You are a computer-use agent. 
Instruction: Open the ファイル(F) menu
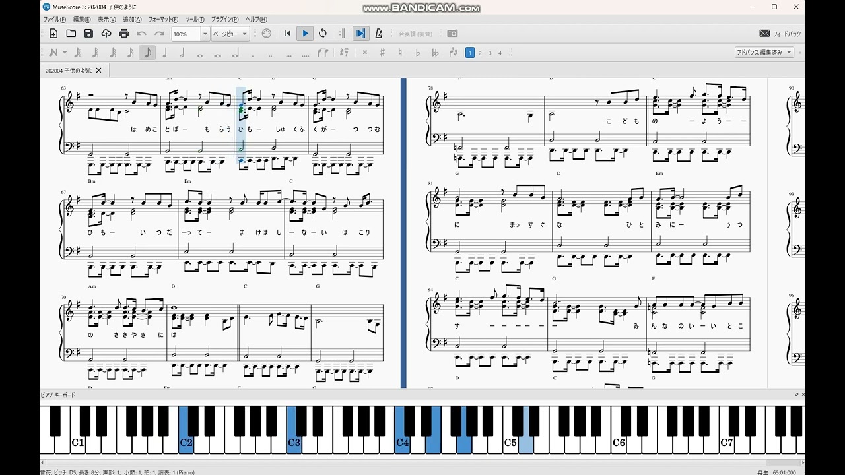(x=54, y=20)
